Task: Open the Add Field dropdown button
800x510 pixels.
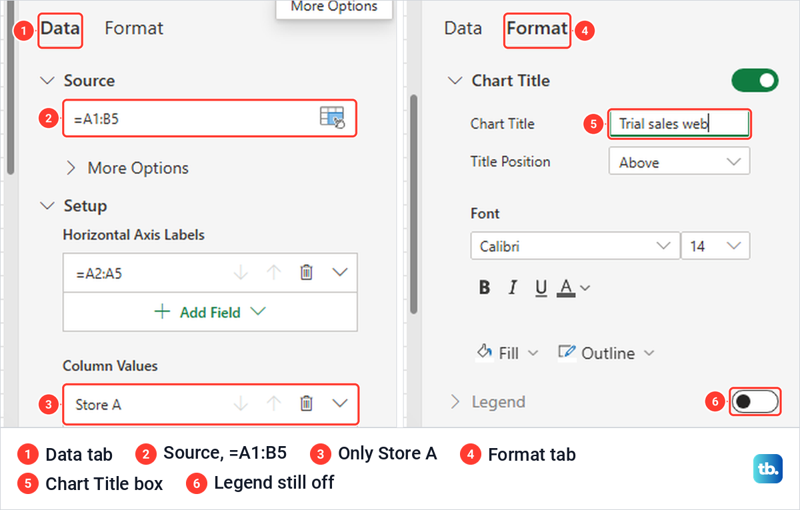Action: (210, 312)
